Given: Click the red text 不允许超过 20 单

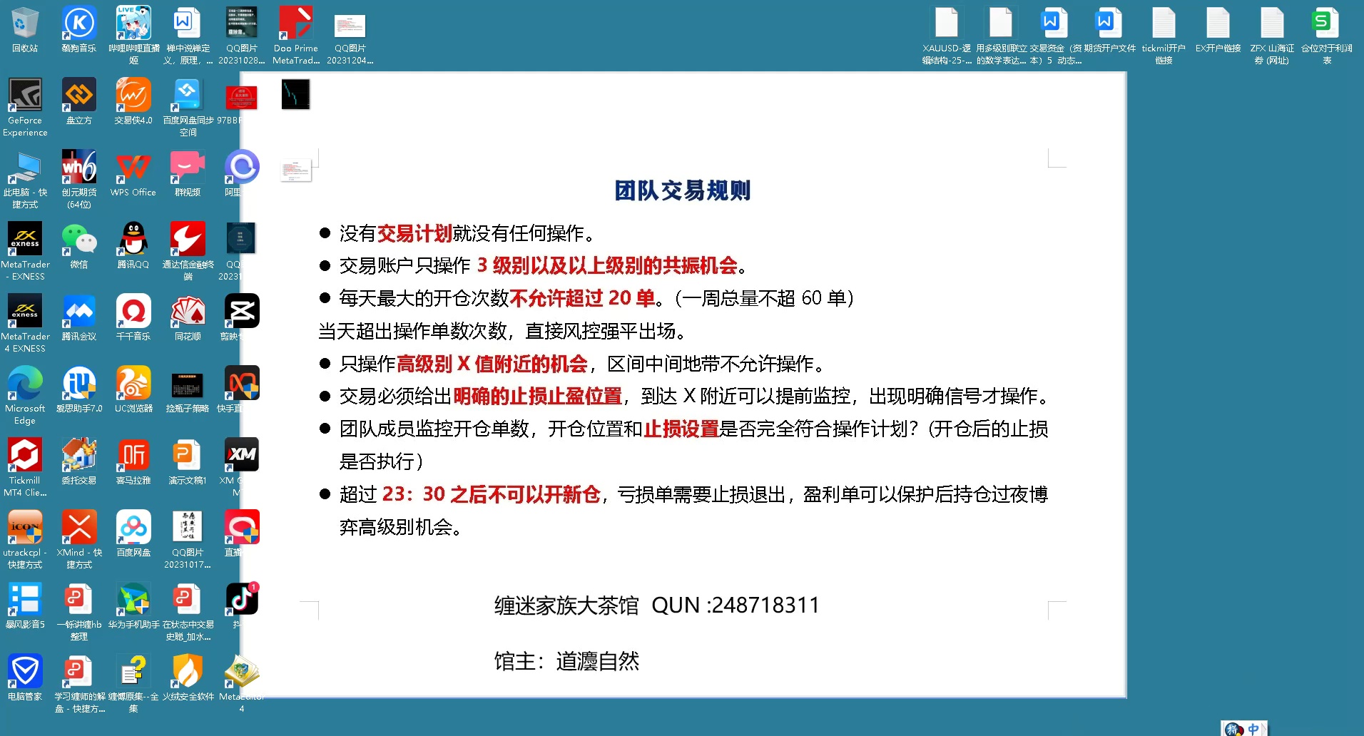Looking at the screenshot, I should click(582, 298).
